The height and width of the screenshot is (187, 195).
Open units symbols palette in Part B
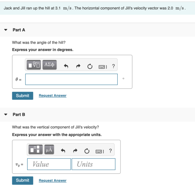pos(49,149)
